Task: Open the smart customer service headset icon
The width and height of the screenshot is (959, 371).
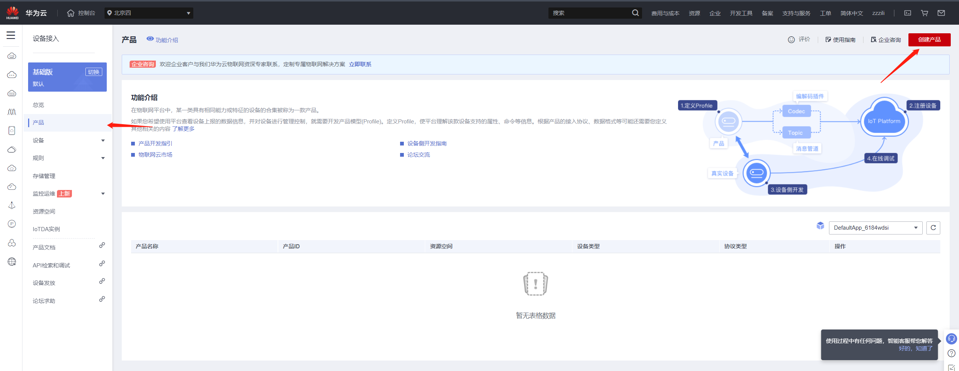Action: [x=952, y=339]
